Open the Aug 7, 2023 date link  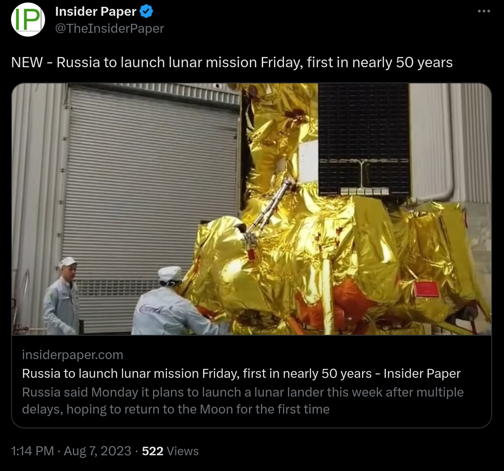[x=97, y=451]
